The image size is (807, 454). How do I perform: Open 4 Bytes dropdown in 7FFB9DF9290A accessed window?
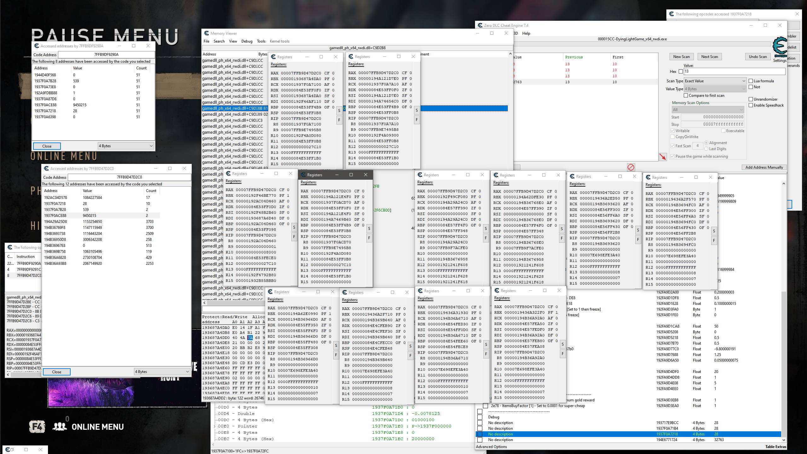pos(126,146)
